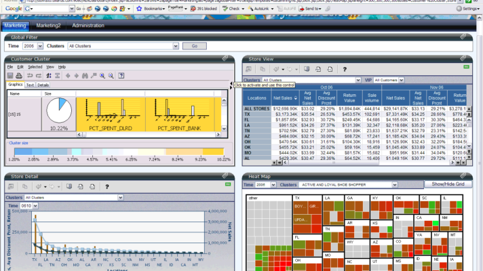Select the PCT_SPENT_BANK cluster chart
Screen dimensions: 483x271
tap(179, 114)
